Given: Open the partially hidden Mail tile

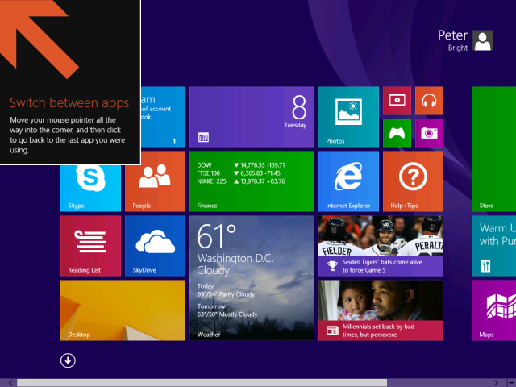Looking at the screenshot, I should [163, 117].
